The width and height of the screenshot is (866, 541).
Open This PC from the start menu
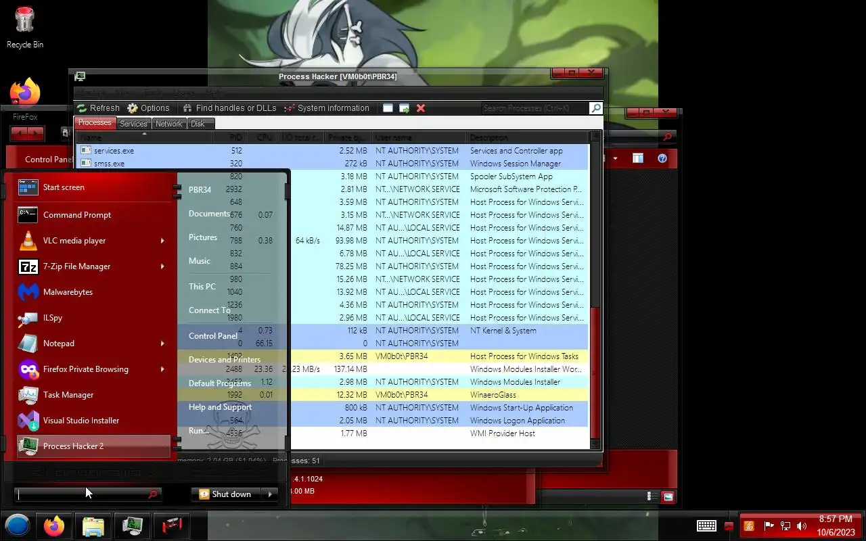pos(202,287)
